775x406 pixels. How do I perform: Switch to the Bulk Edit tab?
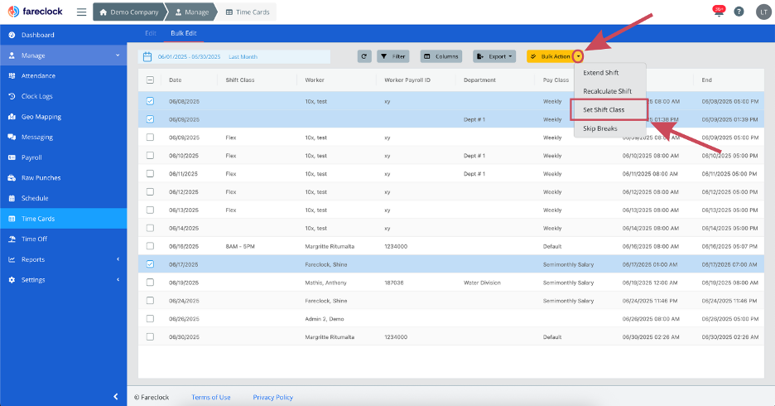pos(183,33)
